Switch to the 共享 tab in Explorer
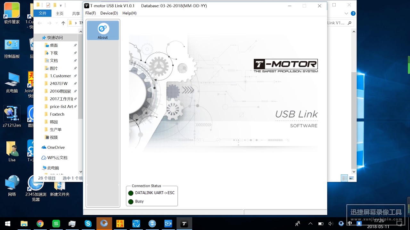 coord(76,13)
